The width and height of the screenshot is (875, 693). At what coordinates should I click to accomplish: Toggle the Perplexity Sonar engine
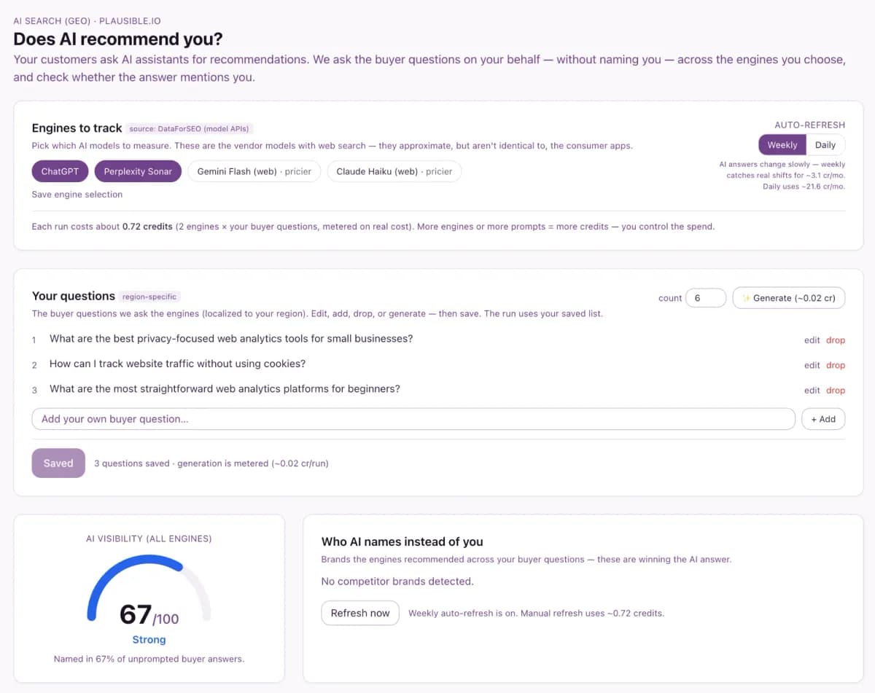tap(138, 171)
